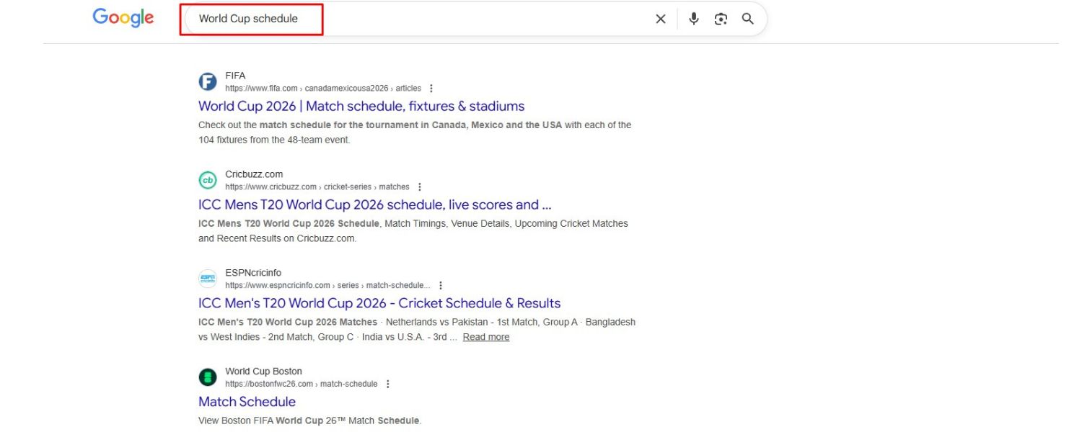Click the World Cup Boston favicon
1082x432 pixels.
208,377
